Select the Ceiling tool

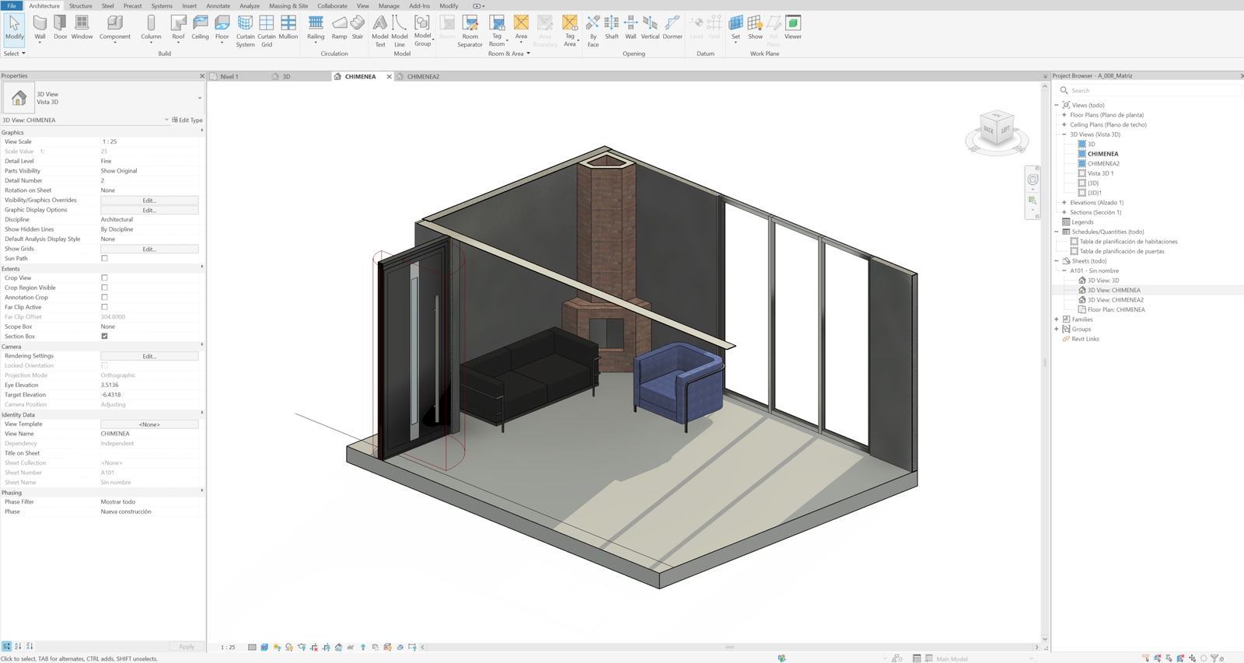[200, 27]
